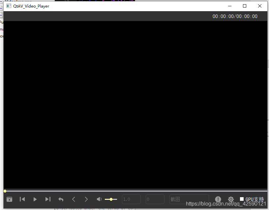Click the 截图 screenshot field
The height and width of the screenshot is (210, 269).
(189, 199)
